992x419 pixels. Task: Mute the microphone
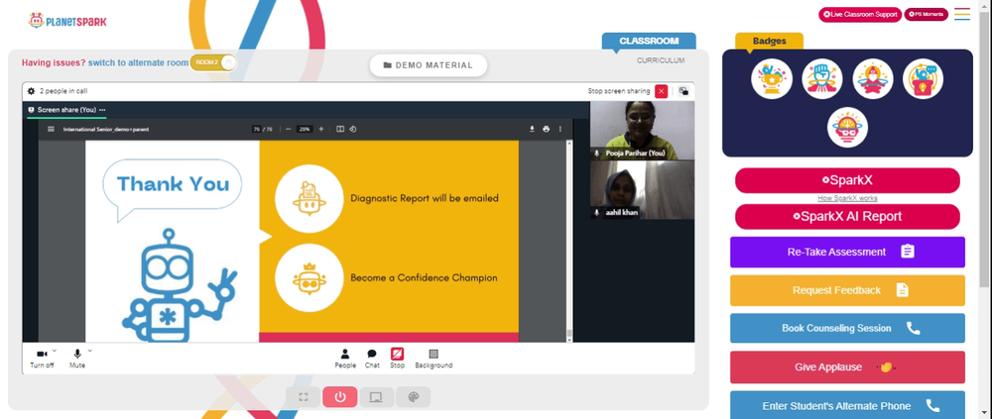[77, 359]
